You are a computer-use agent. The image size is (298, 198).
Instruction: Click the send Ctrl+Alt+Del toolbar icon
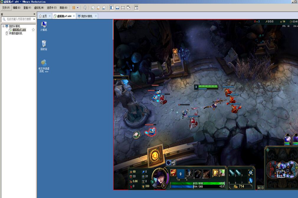(85, 8)
